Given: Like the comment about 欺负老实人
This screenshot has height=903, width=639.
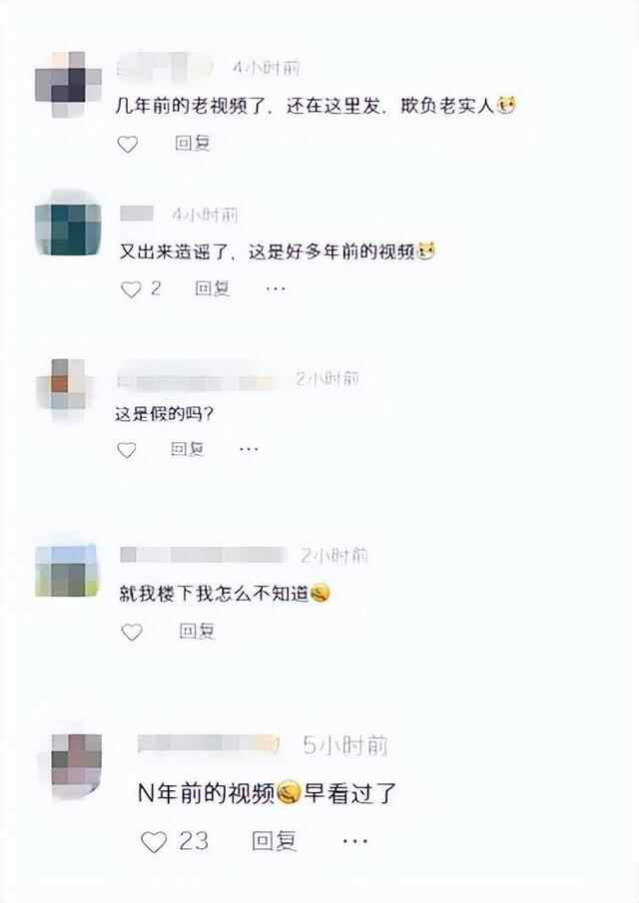Looking at the screenshot, I should pyautogui.click(x=128, y=144).
